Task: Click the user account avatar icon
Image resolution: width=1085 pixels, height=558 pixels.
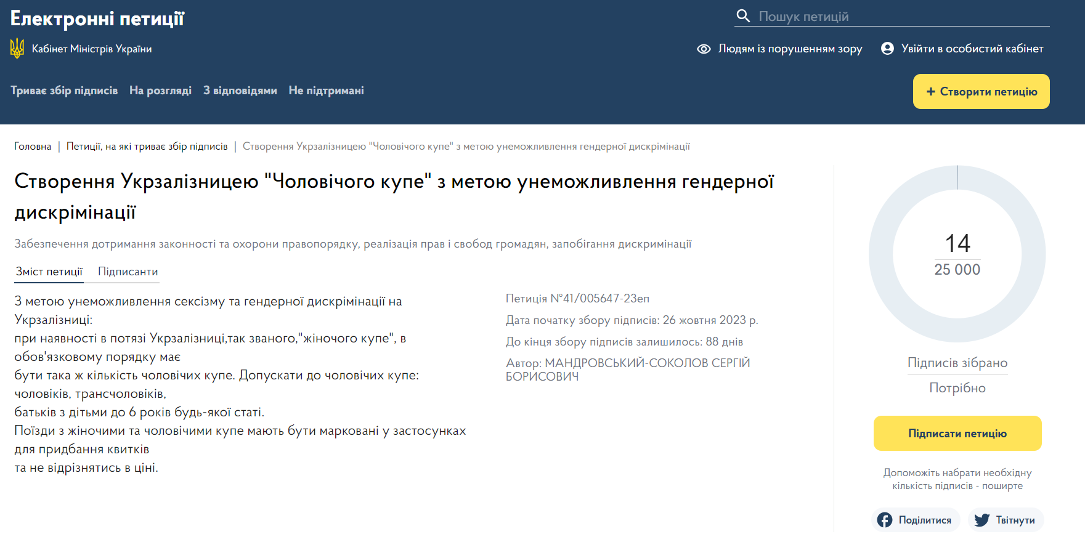Action: pyautogui.click(x=887, y=49)
